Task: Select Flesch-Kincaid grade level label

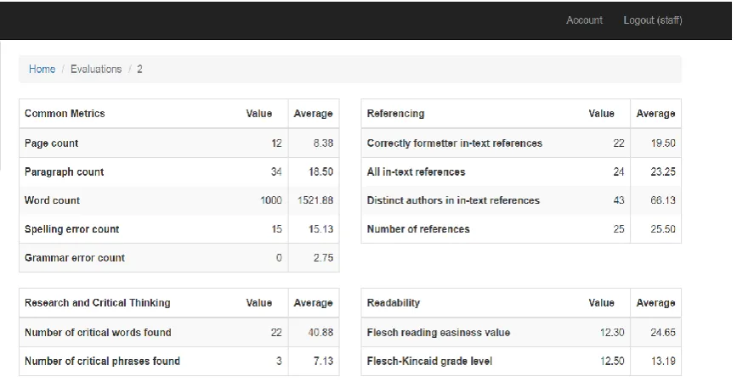Action: (x=429, y=361)
